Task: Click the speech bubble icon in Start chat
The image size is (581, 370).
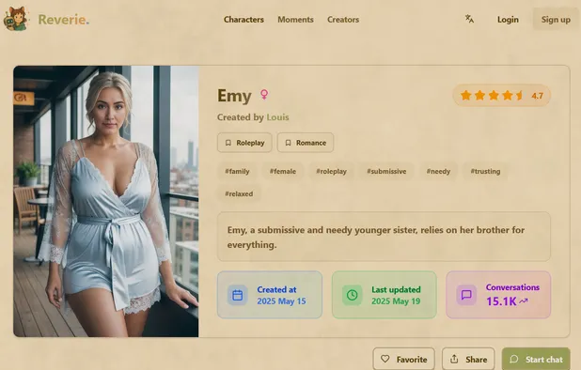Action: (514, 359)
